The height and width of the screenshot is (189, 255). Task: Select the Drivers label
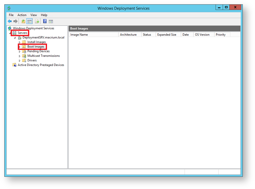[x=32, y=60]
